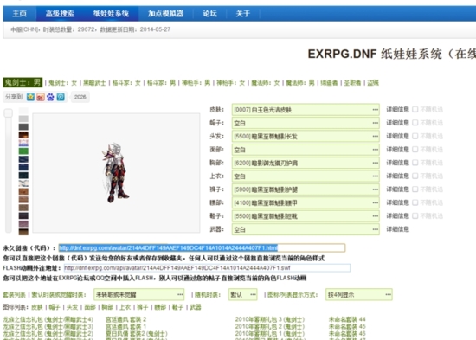Pick the green background swatch
The image size is (476, 340).
pyautogui.click(x=23, y=151)
